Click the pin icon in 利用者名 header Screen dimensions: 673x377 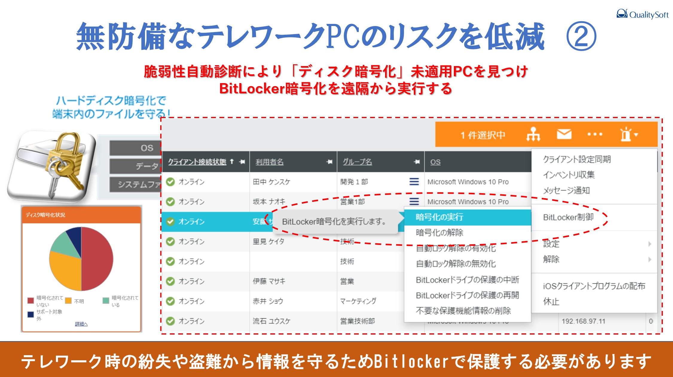[x=329, y=162]
